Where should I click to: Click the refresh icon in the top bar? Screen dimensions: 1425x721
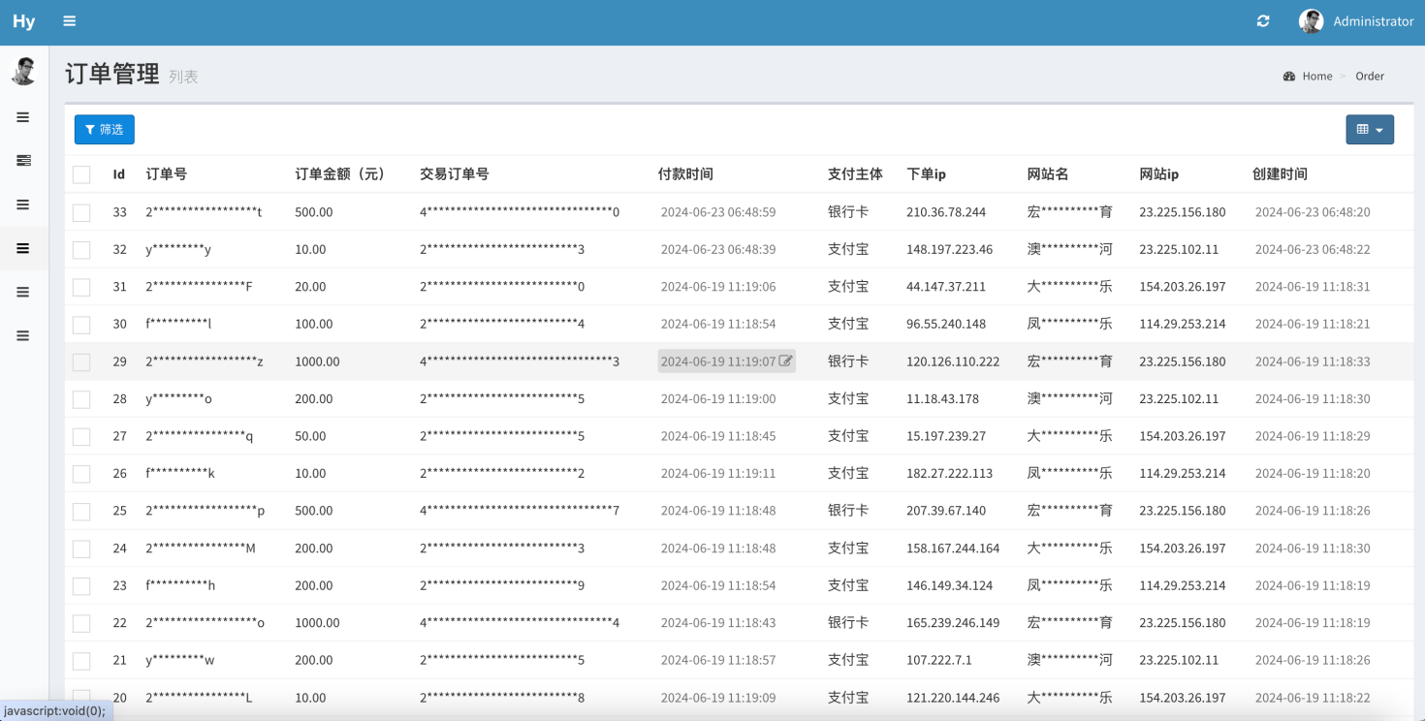point(1263,21)
